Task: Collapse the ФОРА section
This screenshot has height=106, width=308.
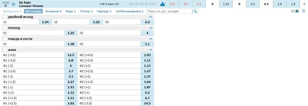Action: click(151, 50)
